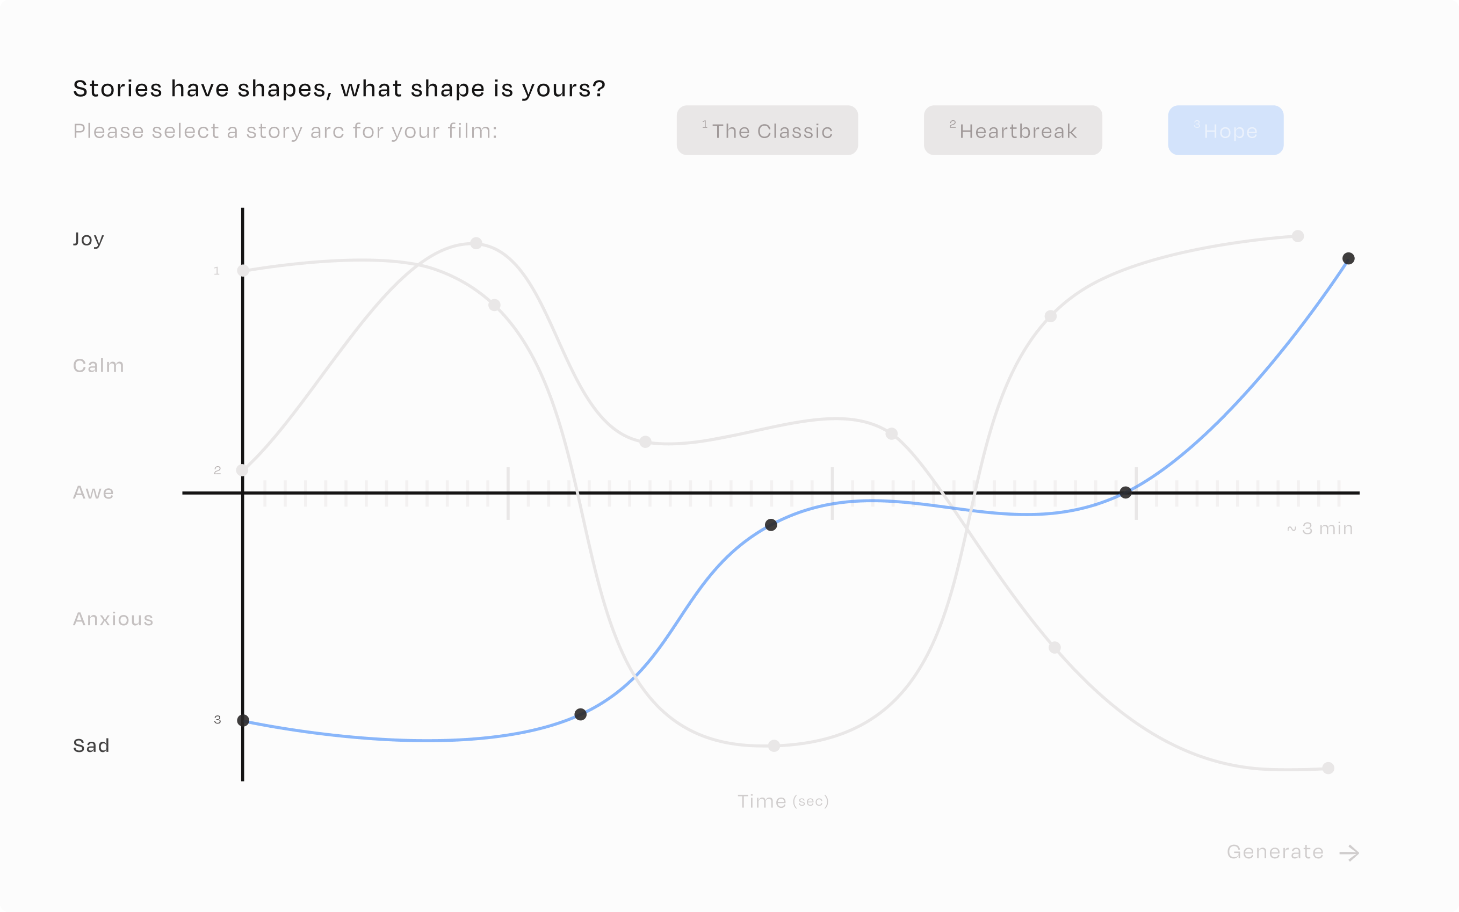The height and width of the screenshot is (912, 1459).
Task: Click the Joy emotion label
Action: click(89, 239)
